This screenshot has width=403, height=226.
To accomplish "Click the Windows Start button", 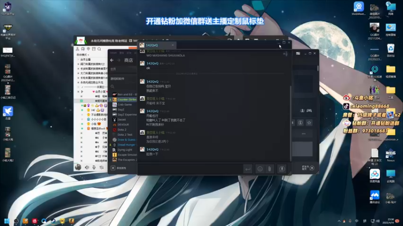I will click(x=7, y=221).
